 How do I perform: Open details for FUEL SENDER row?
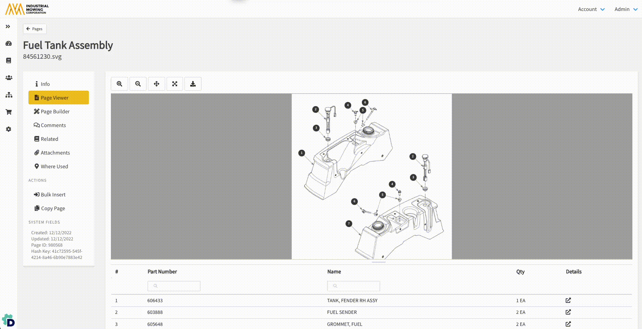[568, 312]
